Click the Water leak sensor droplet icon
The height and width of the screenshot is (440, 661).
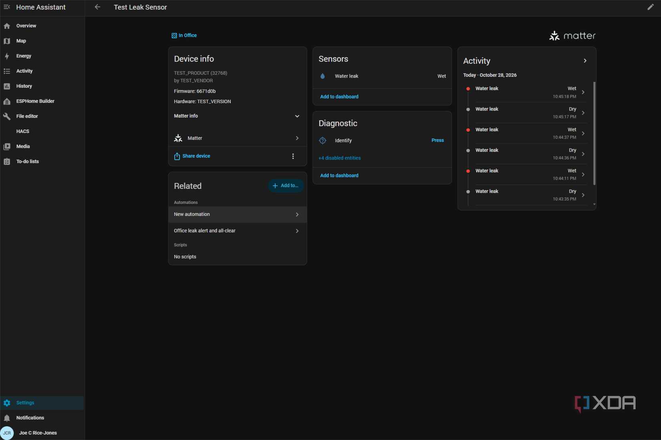(x=322, y=76)
